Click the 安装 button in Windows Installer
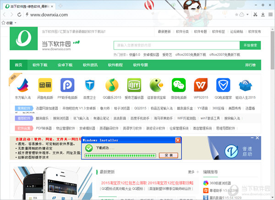The image size is (275, 200). click(x=169, y=155)
